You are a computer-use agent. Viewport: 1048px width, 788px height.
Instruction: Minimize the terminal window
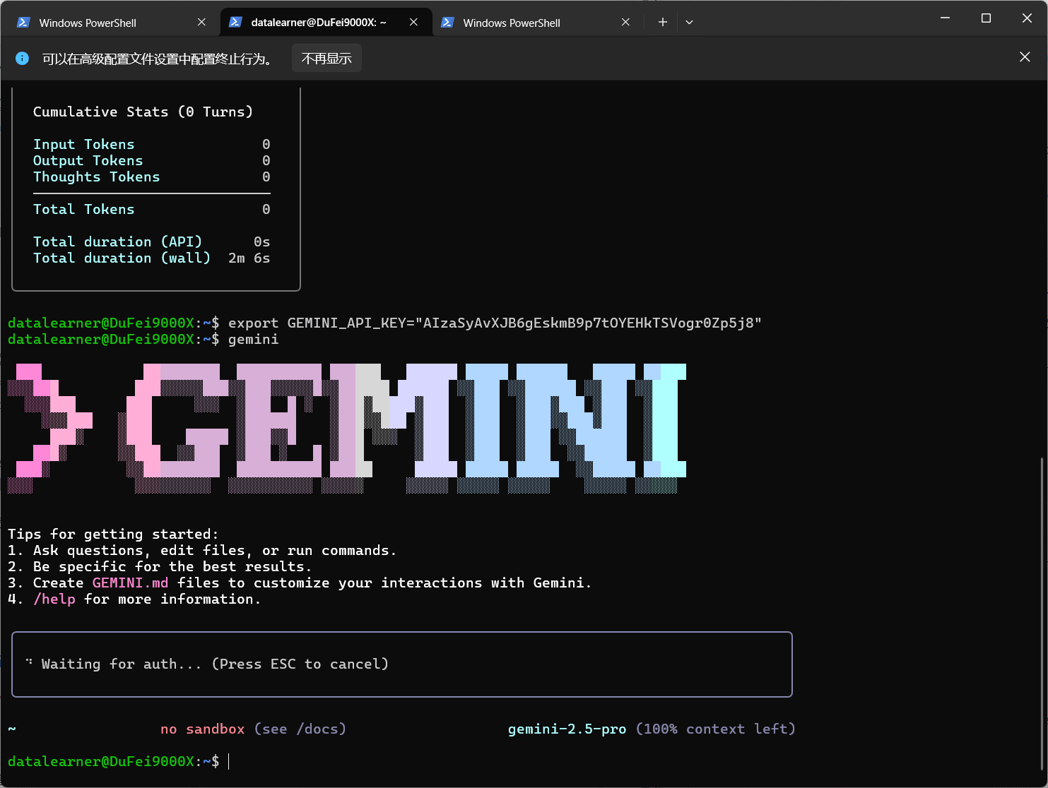[945, 18]
